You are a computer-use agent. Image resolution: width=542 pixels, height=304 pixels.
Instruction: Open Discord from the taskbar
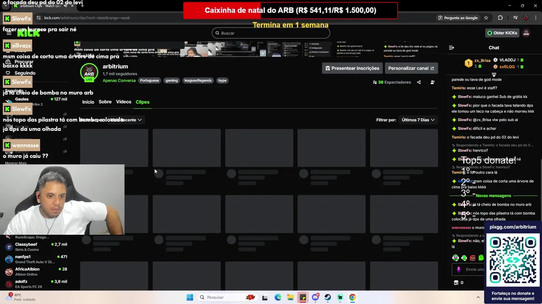click(x=315, y=297)
